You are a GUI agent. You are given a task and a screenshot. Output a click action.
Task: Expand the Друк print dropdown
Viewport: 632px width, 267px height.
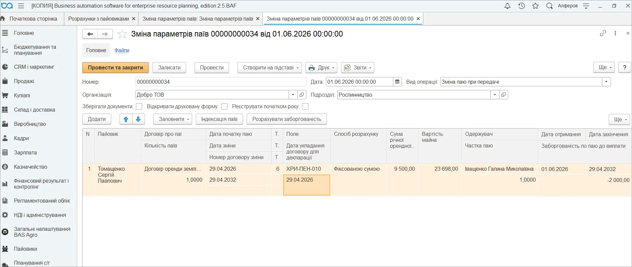click(x=321, y=68)
